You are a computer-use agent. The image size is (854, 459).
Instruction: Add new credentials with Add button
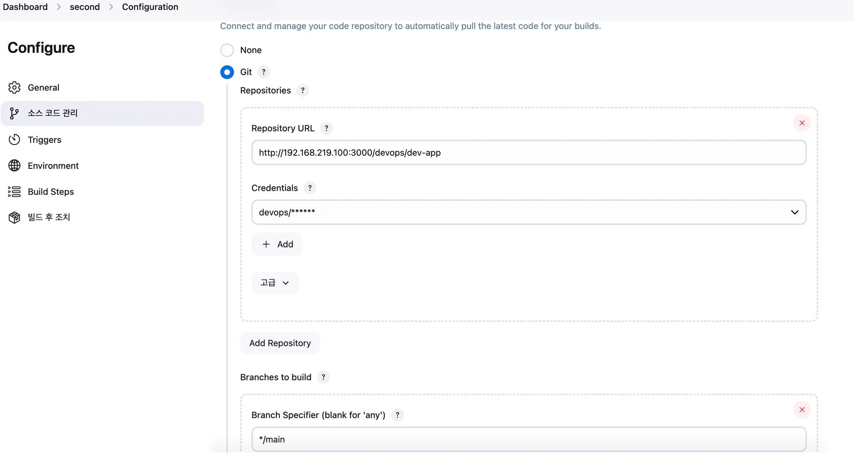(x=277, y=244)
